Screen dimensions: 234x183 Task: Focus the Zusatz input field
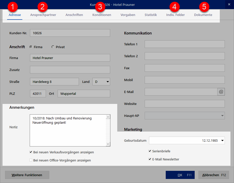tap(70, 70)
